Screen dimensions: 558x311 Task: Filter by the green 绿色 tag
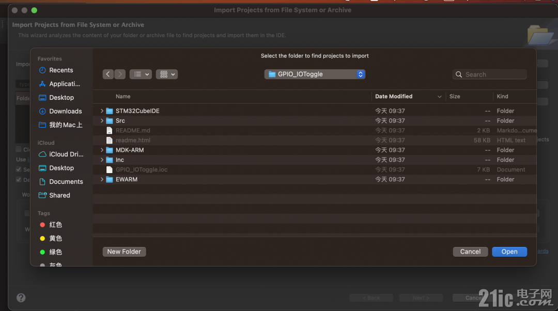click(x=55, y=252)
